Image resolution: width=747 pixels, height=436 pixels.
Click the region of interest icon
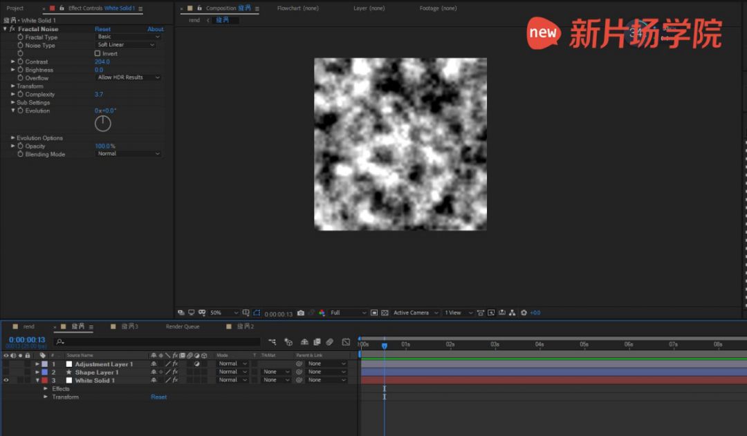click(x=373, y=313)
